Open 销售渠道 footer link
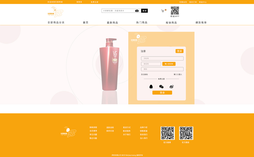The image size is (254, 157). coord(144,131)
